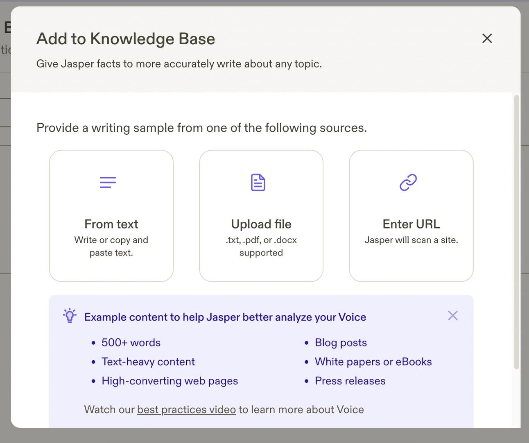
Task: Click 'Write or copy and paste text.' description
Action: click(x=111, y=246)
